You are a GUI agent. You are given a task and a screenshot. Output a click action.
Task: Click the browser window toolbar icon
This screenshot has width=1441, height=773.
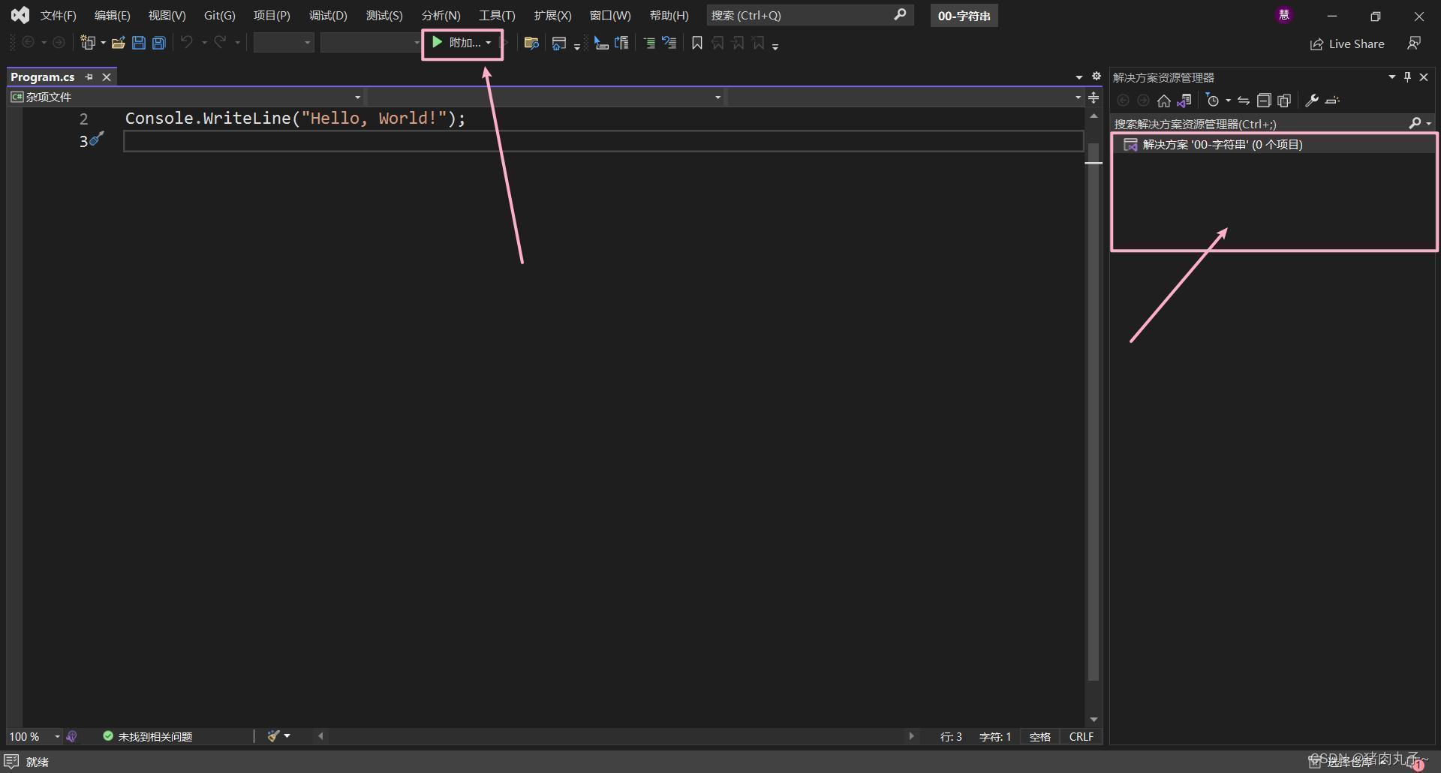[x=558, y=44]
